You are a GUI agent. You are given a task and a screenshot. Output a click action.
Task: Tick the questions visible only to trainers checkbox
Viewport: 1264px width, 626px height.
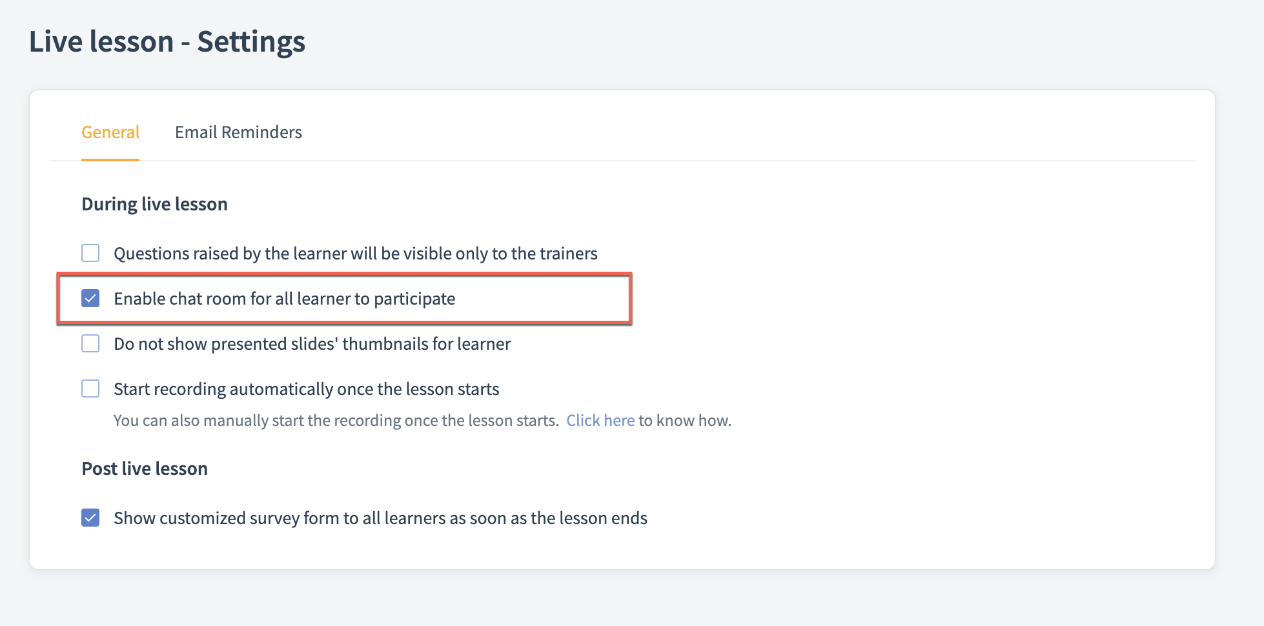(x=90, y=253)
